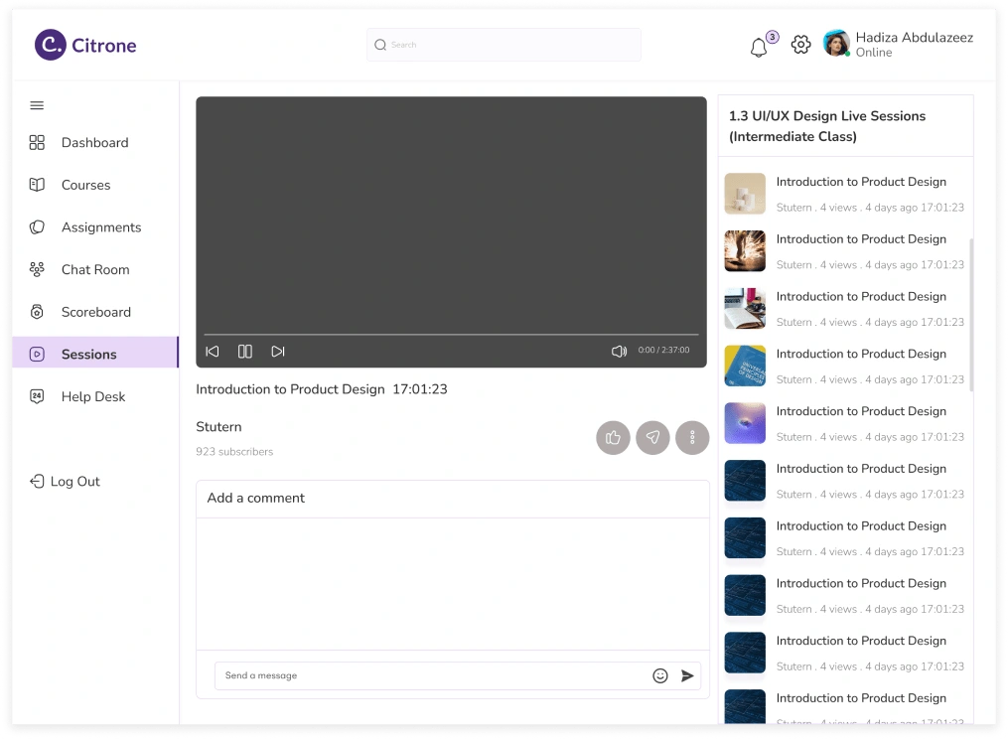Click the Chat Room people icon
Image resolution: width=1008 pixels, height=739 pixels.
(x=37, y=269)
